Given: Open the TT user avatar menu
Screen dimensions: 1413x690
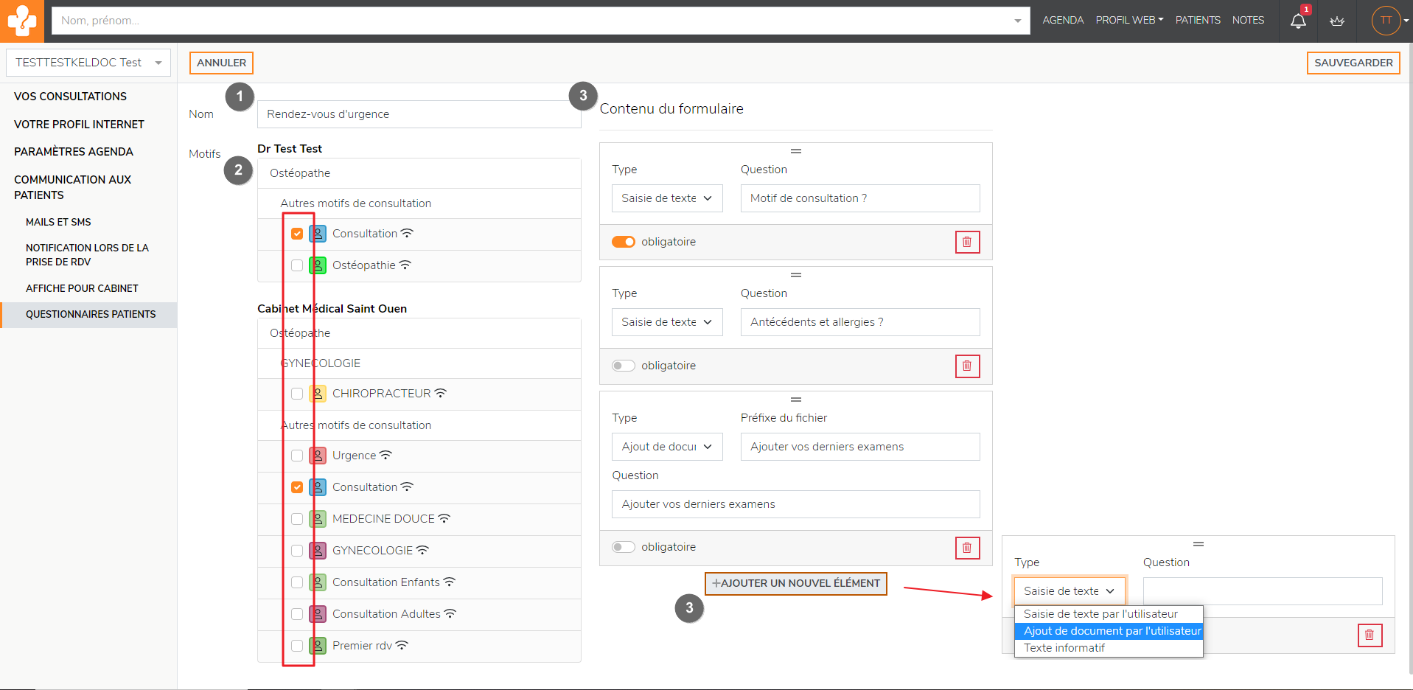Looking at the screenshot, I should pos(1386,21).
